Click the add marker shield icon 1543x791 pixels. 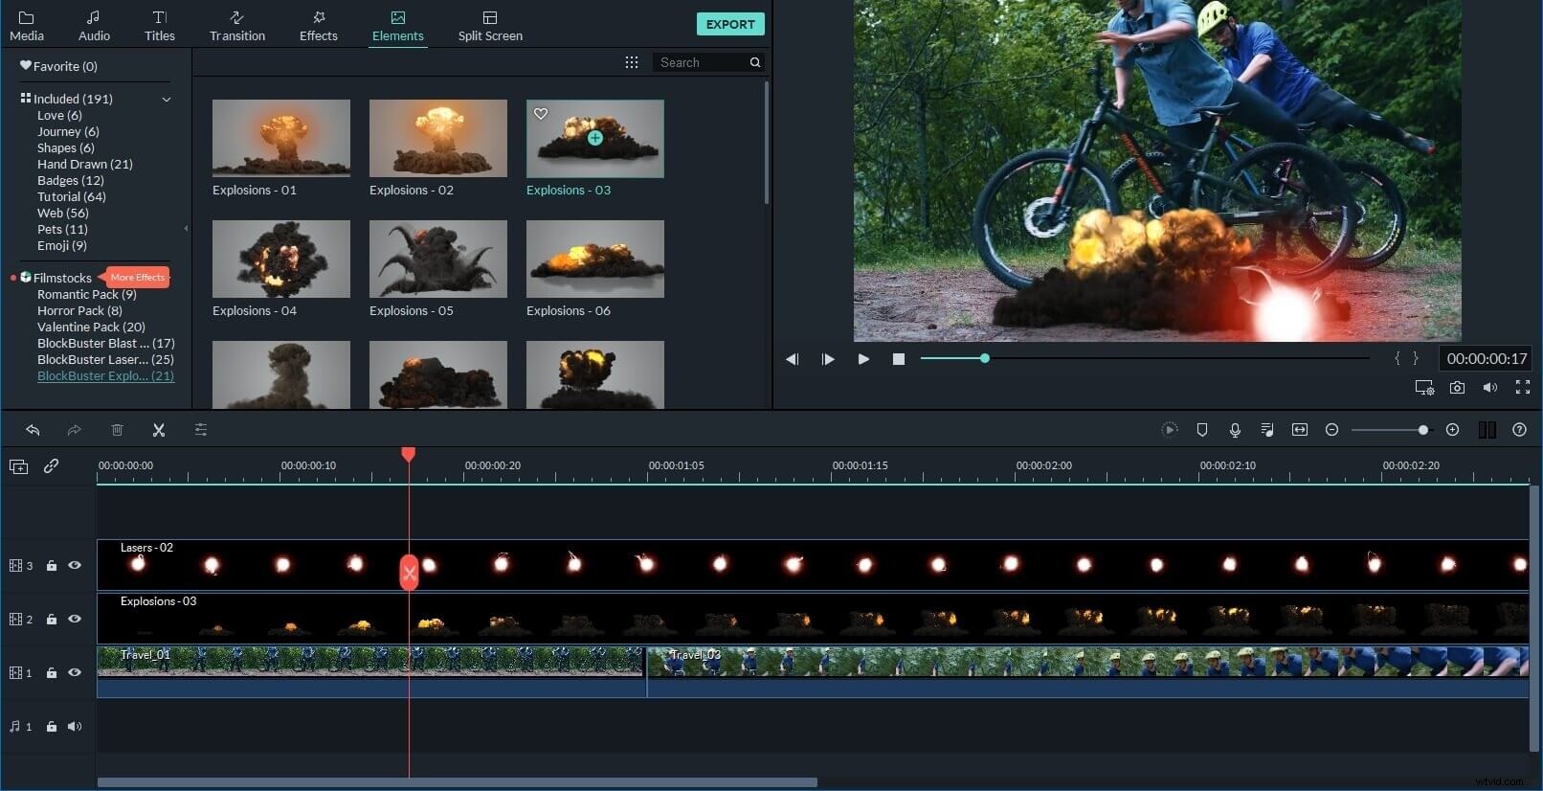click(1202, 430)
